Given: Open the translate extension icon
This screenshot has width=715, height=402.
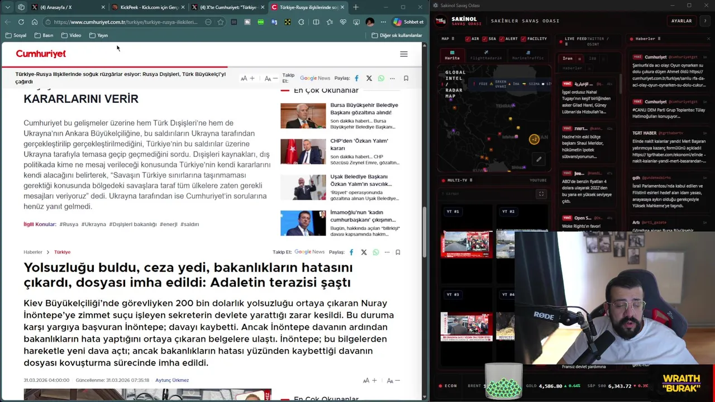Looking at the screenshot, I should pos(274,22).
